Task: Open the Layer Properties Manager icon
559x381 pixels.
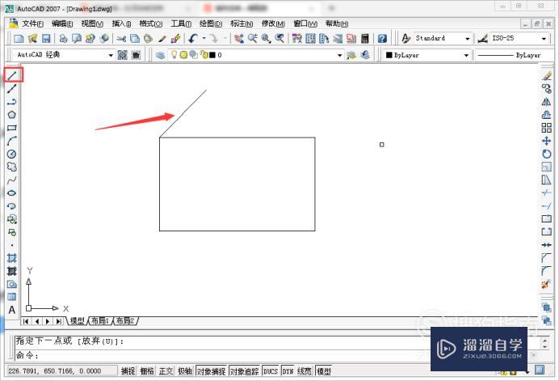Action: click(160, 55)
